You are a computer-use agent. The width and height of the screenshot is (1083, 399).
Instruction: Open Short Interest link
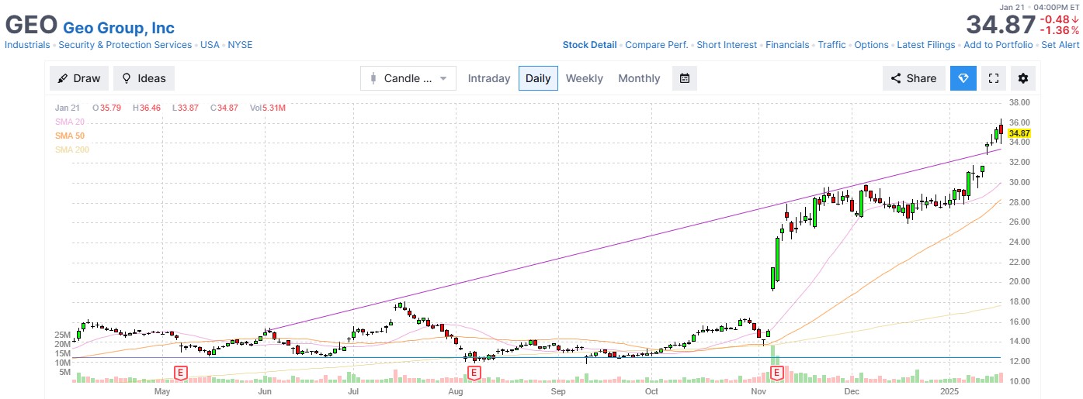pyautogui.click(x=727, y=45)
